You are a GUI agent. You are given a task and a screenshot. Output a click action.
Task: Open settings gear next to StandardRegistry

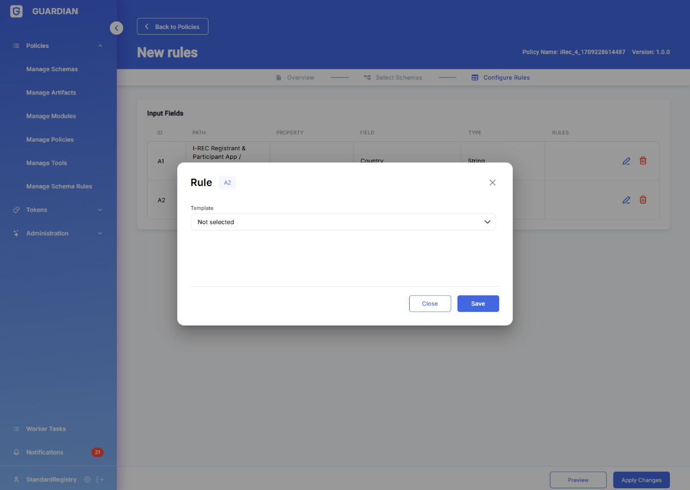(87, 480)
